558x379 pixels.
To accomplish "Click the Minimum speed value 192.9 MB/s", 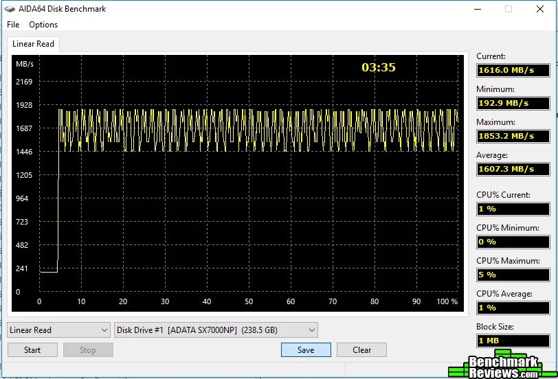I will (x=513, y=103).
